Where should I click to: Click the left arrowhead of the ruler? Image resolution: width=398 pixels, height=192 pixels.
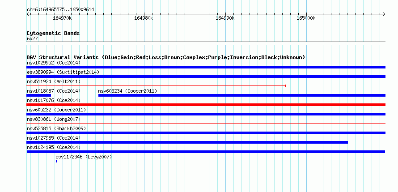tap(28, 14)
